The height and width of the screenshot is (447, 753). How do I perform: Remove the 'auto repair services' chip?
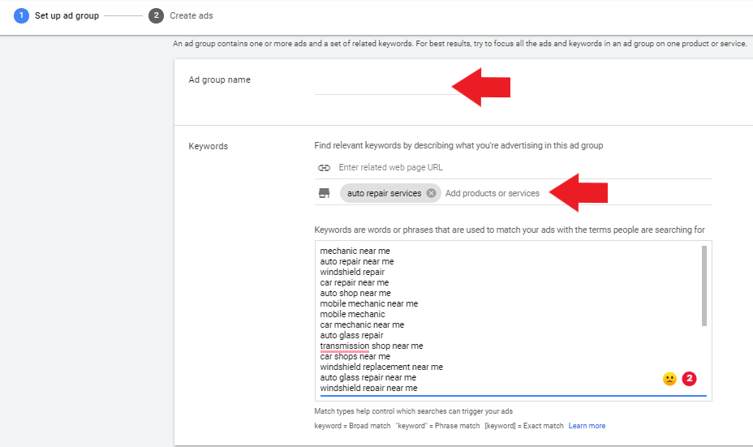[431, 193]
